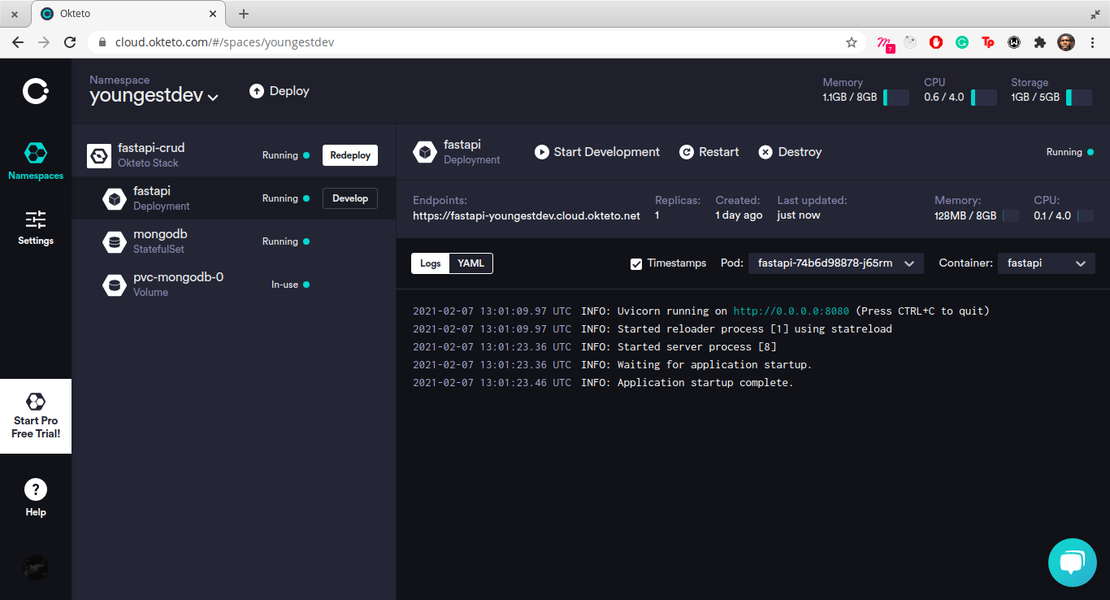This screenshot has height=600, width=1110.
Task: Click the Deploy upload arrow icon
Action: pyautogui.click(x=257, y=91)
